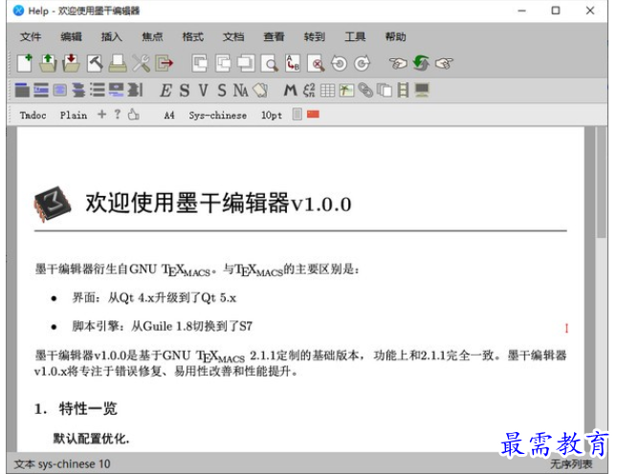Click the NA name style icon

(x=240, y=91)
